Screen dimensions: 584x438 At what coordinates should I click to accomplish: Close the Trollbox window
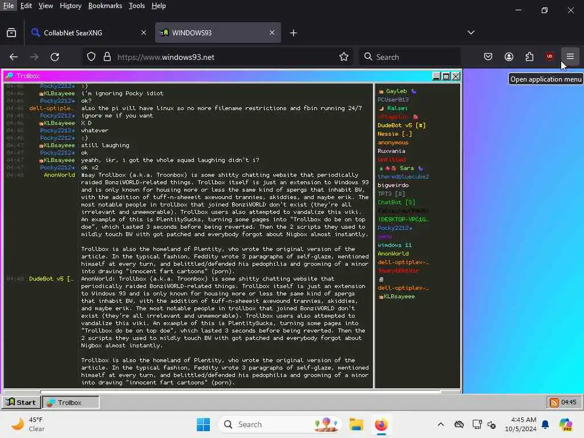pos(456,76)
